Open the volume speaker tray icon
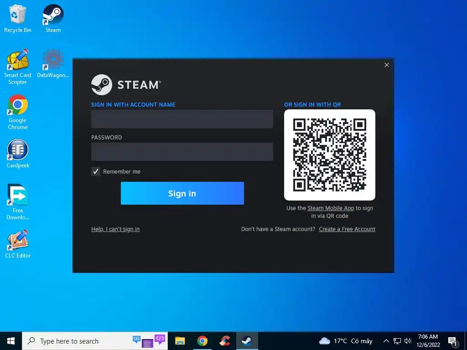Viewport: 467px width, 350px height. (x=408, y=341)
